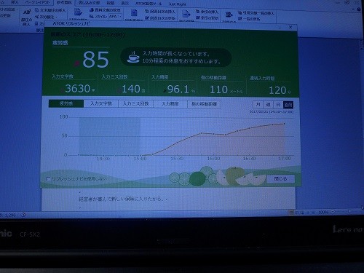Click the footnote insert (AB) icon in Word
Screen dimensions: 364x273
[x=27, y=12]
